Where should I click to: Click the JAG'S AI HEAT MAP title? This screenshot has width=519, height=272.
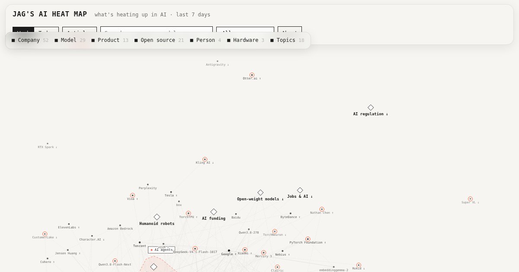pyautogui.click(x=50, y=14)
